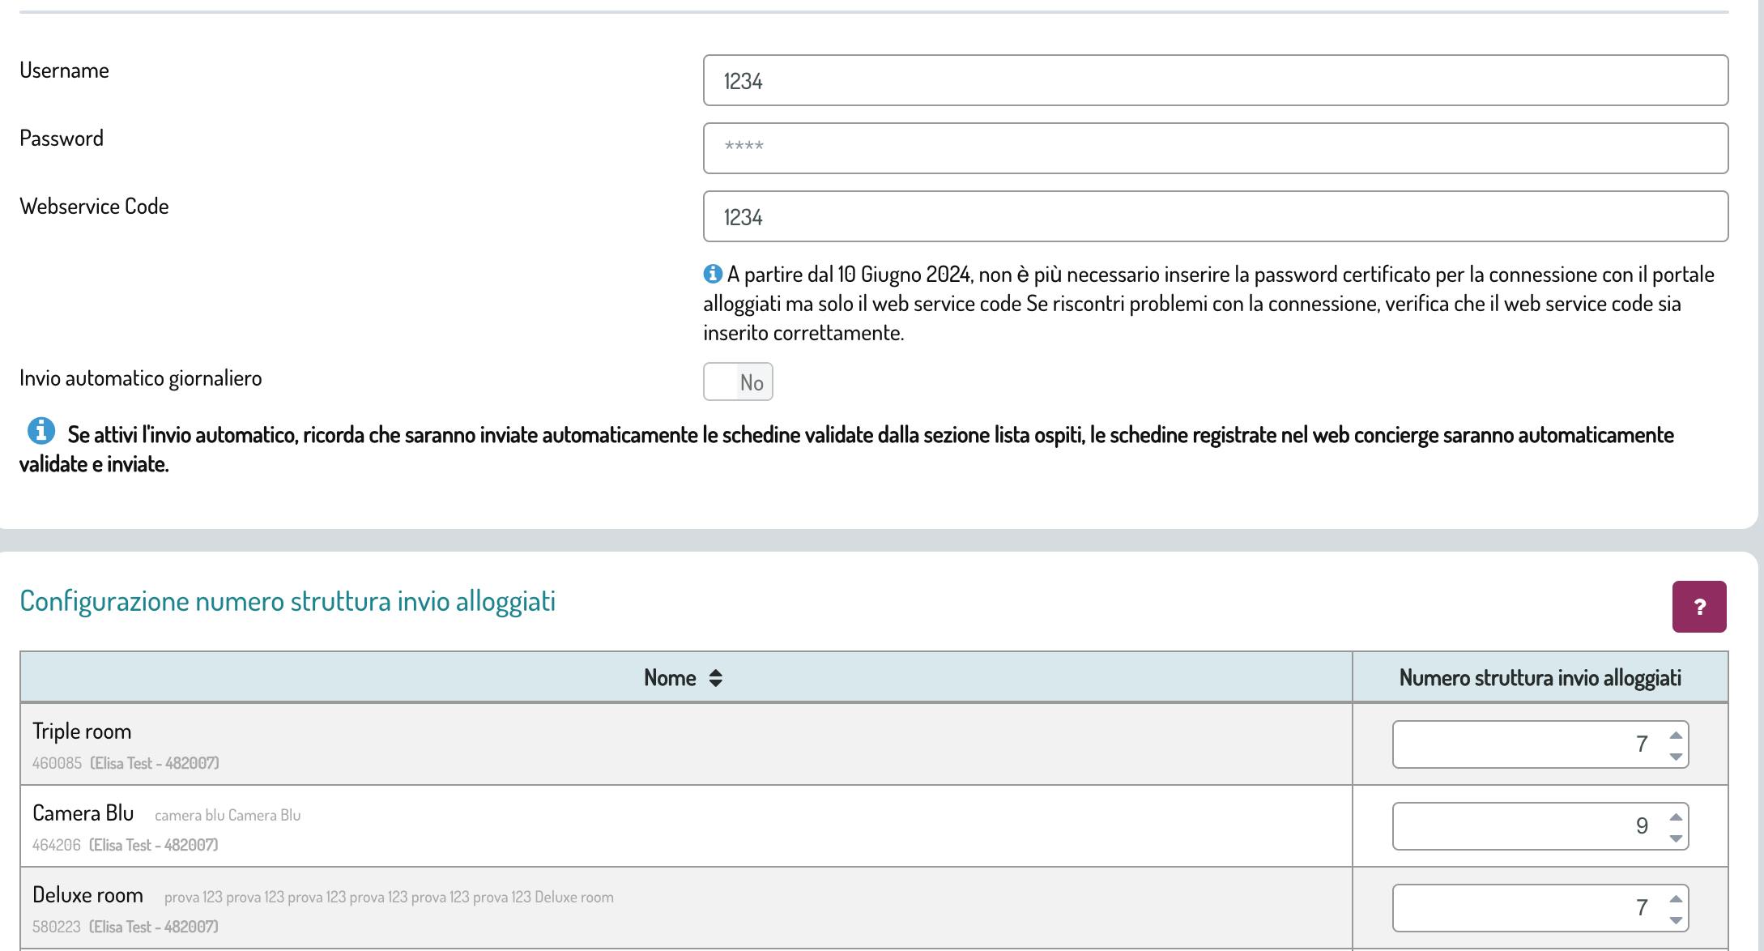Increase the Camera Blu structure number
1764x951 pixels.
[x=1676, y=817]
